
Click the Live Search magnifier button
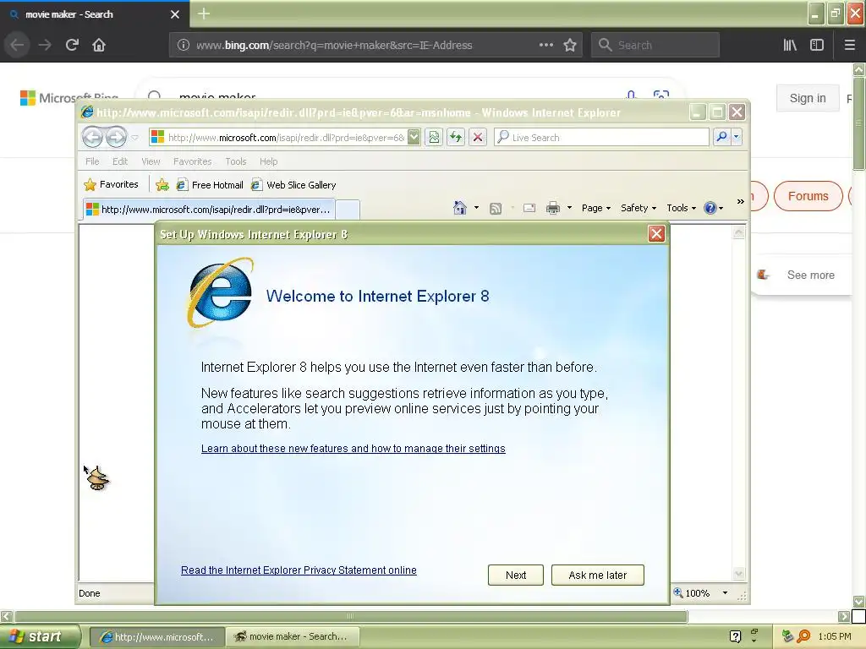721,137
